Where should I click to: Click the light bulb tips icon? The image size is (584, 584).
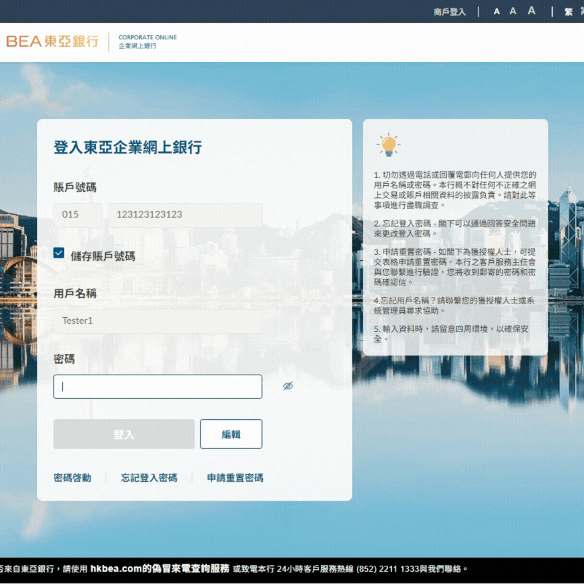[389, 145]
